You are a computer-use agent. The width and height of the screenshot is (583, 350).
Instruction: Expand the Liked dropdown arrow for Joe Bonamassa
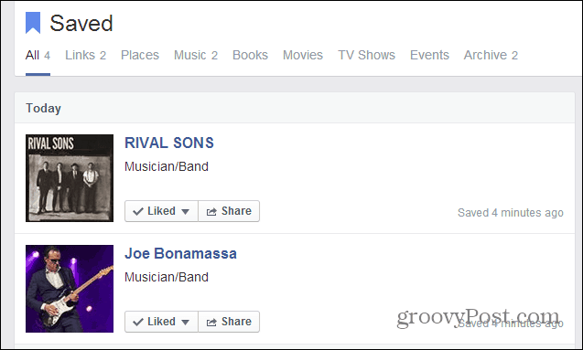185,323
